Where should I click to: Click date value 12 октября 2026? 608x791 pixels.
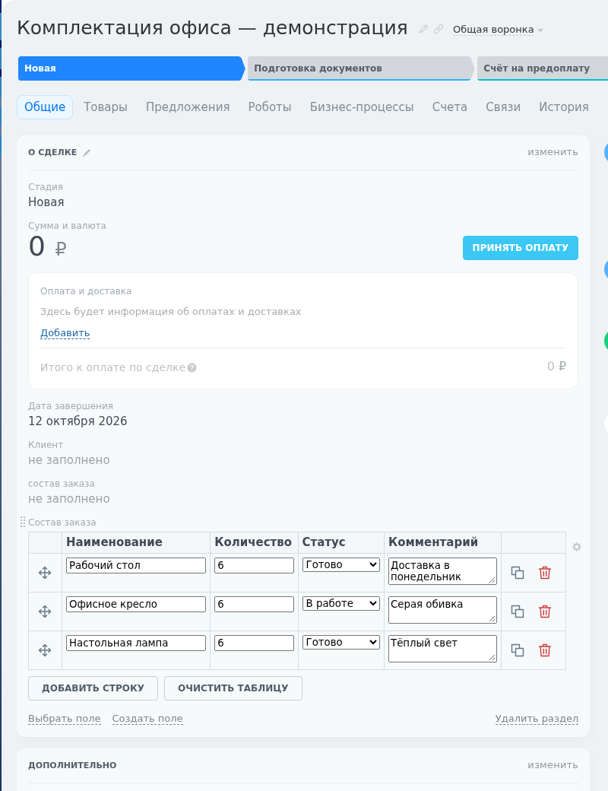[78, 421]
